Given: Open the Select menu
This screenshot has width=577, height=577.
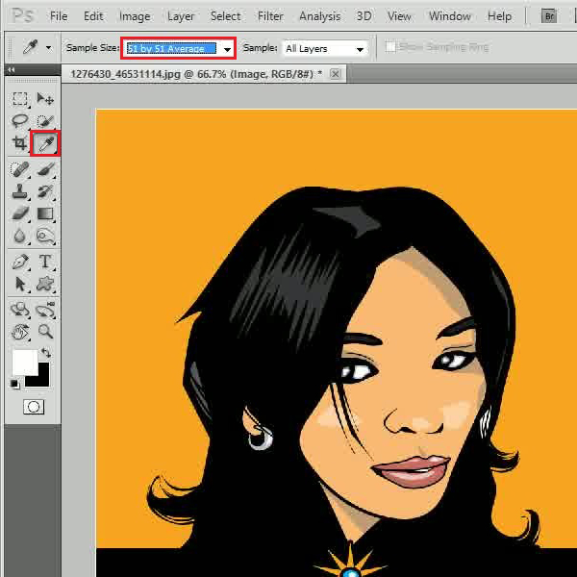Looking at the screenshot, I should pos(226,16).
